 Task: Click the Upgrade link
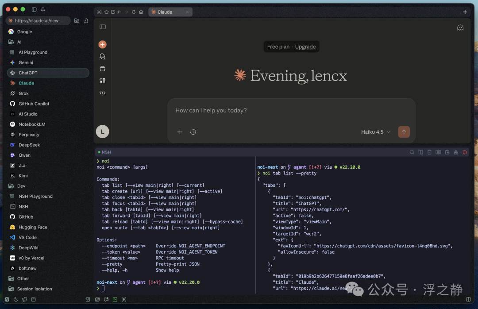coord(305,46)
